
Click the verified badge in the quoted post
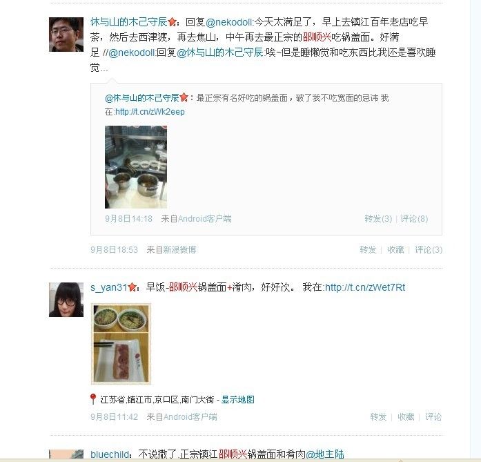coord(184,97)
